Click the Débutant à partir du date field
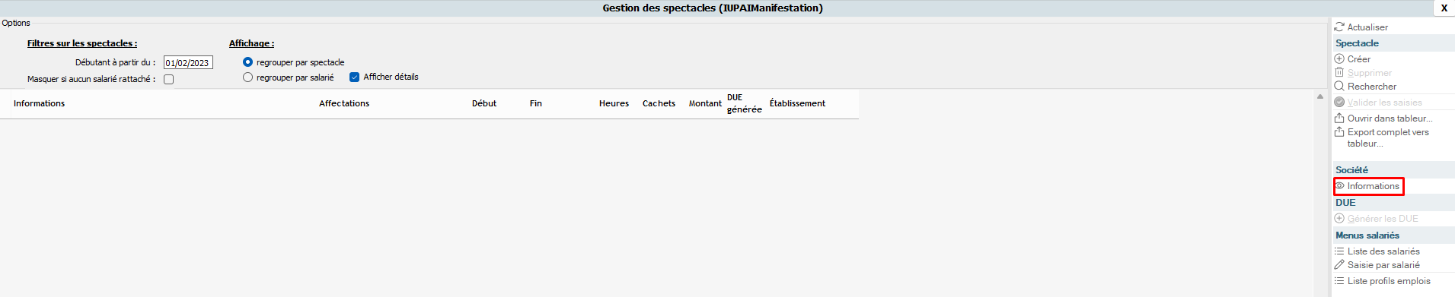Screen dimensions: 1455x297 pos(188,63)
